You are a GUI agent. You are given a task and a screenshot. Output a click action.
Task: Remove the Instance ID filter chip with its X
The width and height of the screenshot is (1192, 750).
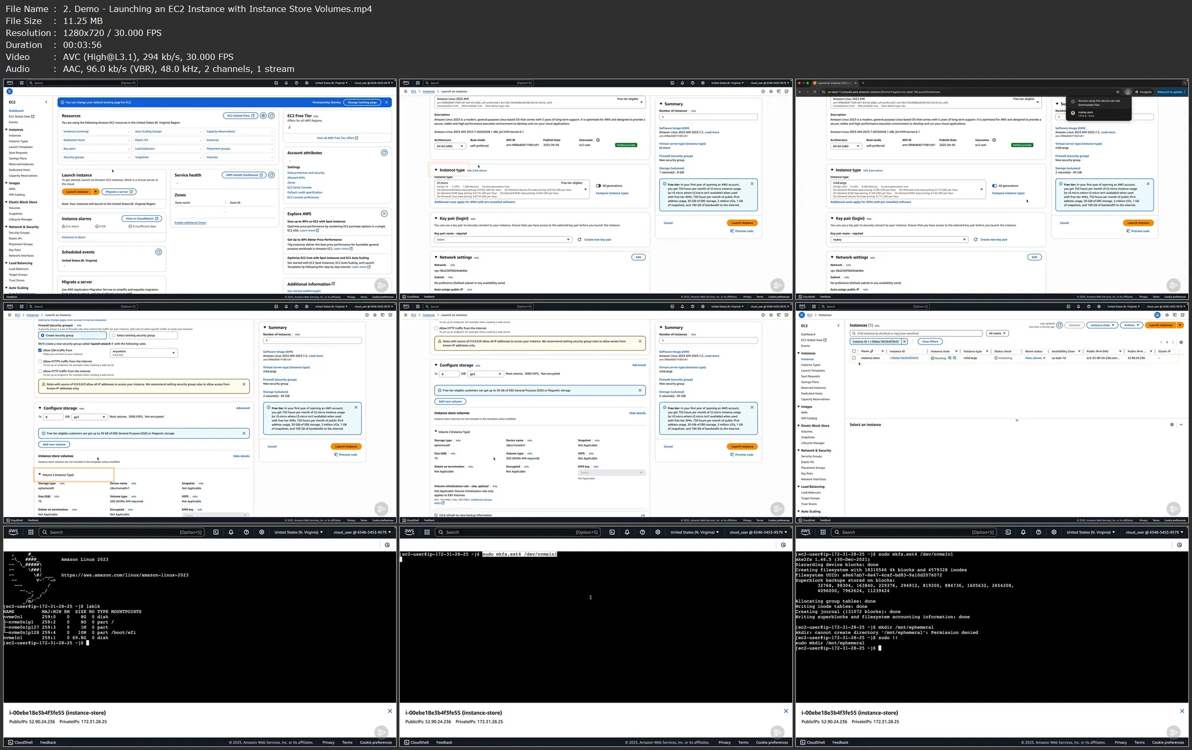point(905,341)
